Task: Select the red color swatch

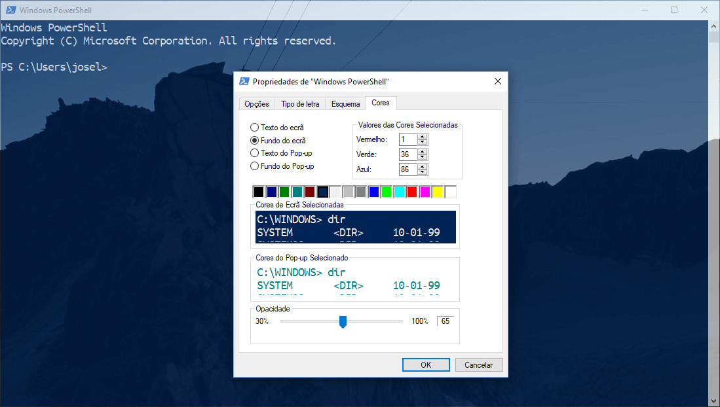Action: tap(412, 192)
